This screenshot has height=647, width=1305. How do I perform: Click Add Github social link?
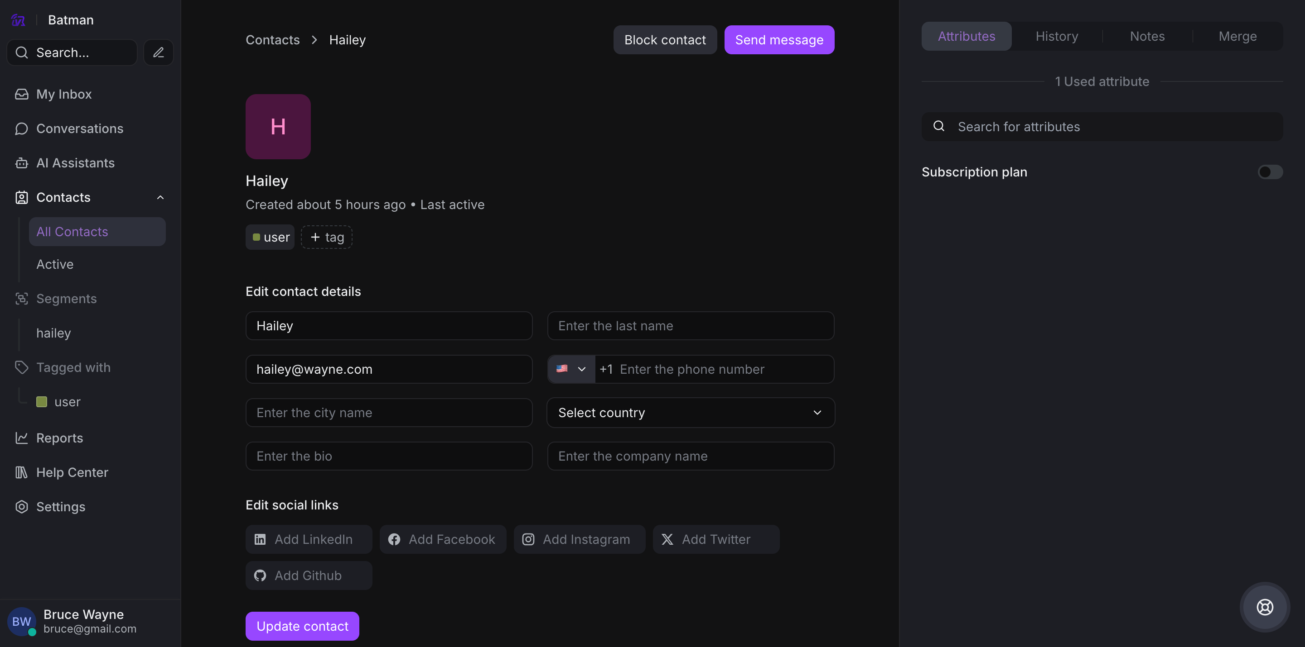(308, 575)
